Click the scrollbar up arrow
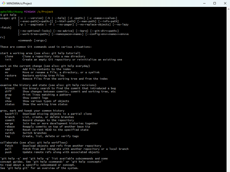 [229, 9]
